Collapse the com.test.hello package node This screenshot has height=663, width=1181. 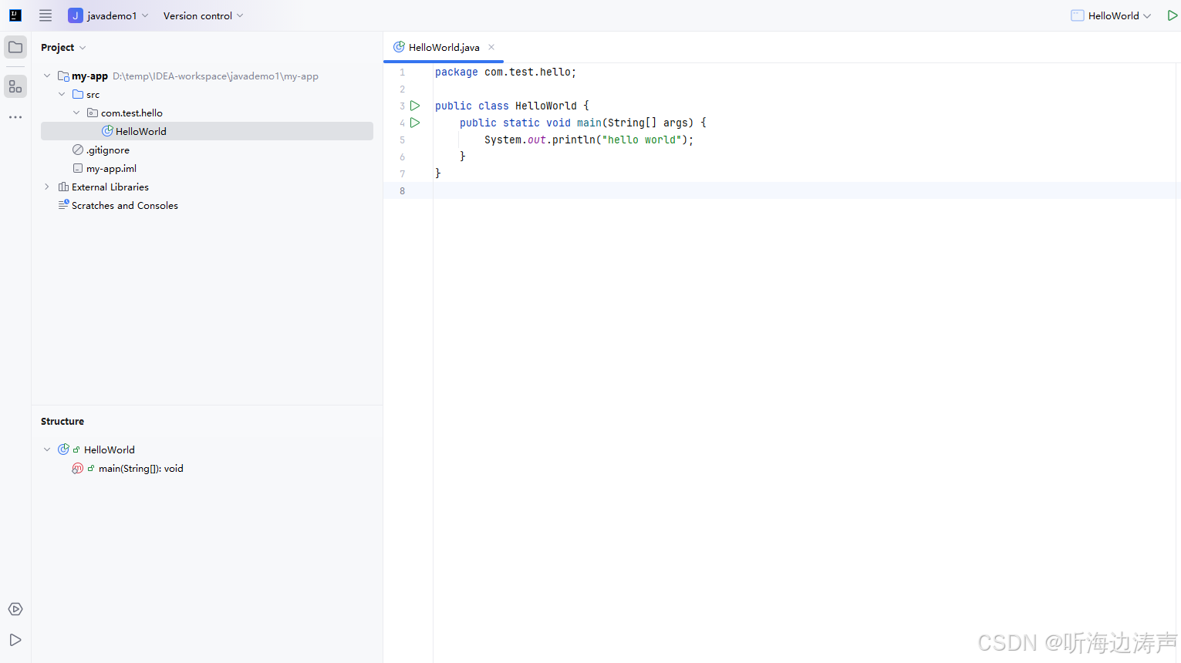pos(76,113)
